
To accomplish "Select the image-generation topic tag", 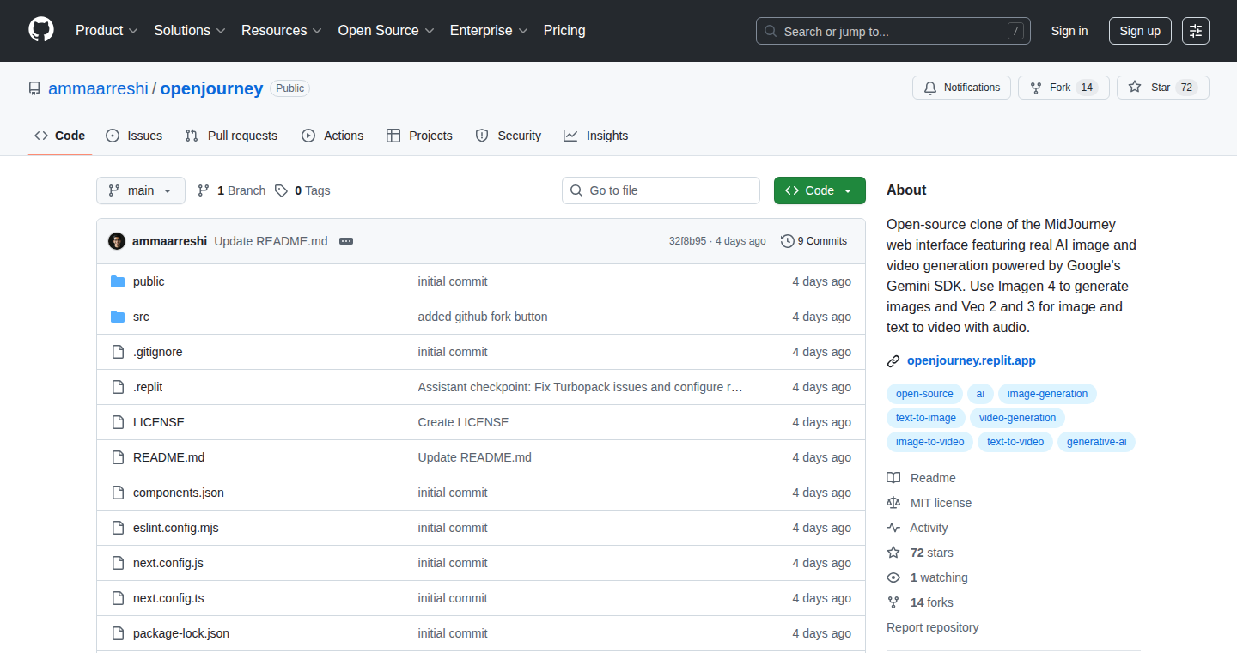I will click(x=1047, y=394).
